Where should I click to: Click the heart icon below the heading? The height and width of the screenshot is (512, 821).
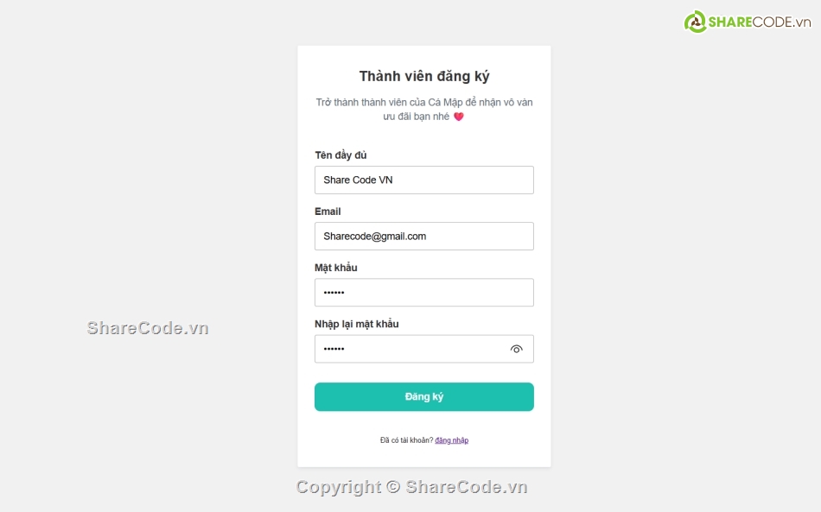pyautogui.click(x=458, y=116)
